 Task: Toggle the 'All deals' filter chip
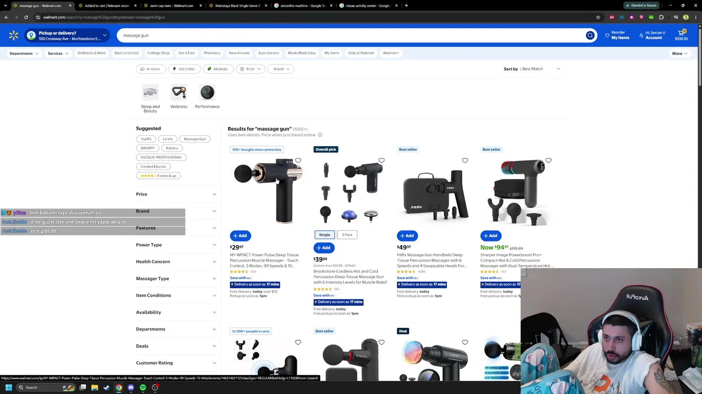pyautogui.click(x=217, y=69)
